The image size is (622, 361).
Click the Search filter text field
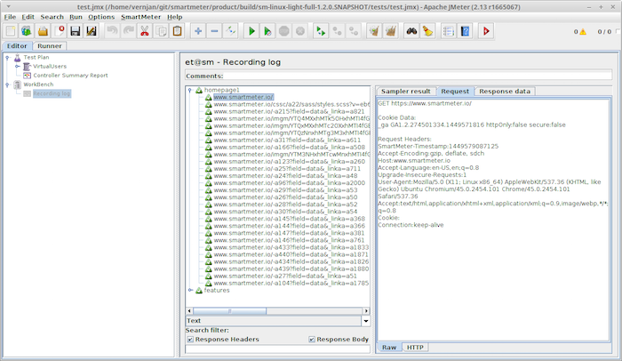pyautogui.click(x=277, y=349)
